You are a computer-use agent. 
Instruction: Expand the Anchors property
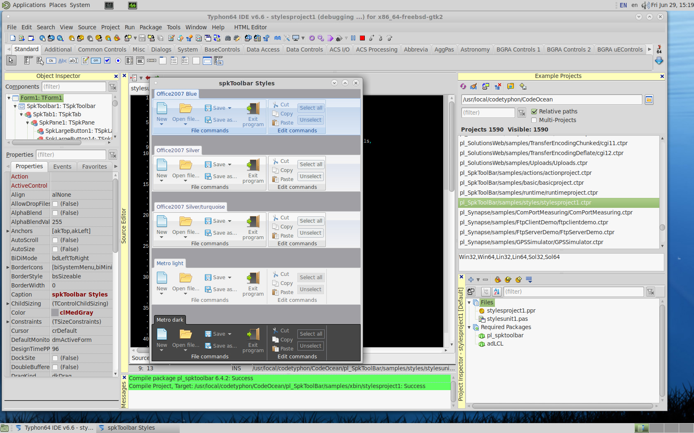pos(8,231)
